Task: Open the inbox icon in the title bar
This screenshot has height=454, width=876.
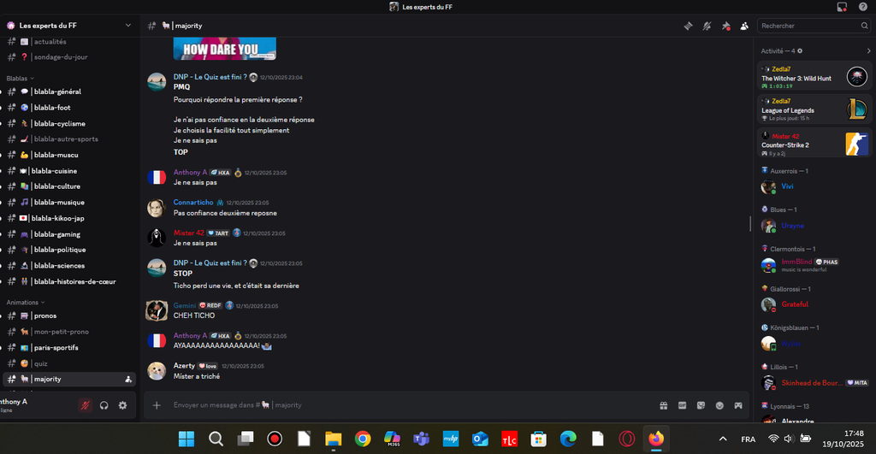Action: click(x=842, y=7)
